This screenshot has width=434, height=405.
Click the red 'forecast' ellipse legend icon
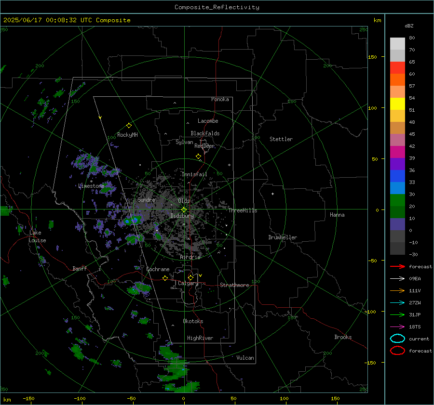click(x=397, y=351)
